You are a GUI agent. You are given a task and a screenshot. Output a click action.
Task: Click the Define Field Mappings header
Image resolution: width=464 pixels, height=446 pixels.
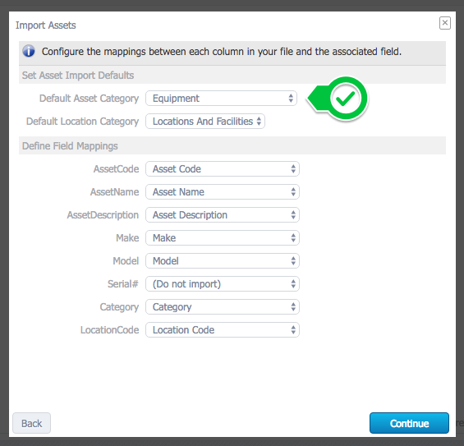[x=70, y=146]
